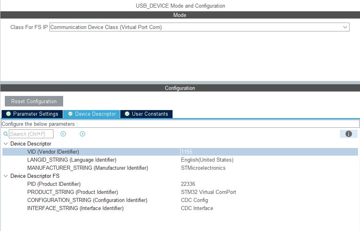Click the User Constants tab check icon

click(x=127, y=114)
